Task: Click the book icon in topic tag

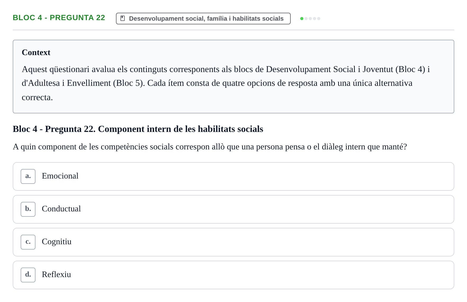Action: click(x=123, y=19)
